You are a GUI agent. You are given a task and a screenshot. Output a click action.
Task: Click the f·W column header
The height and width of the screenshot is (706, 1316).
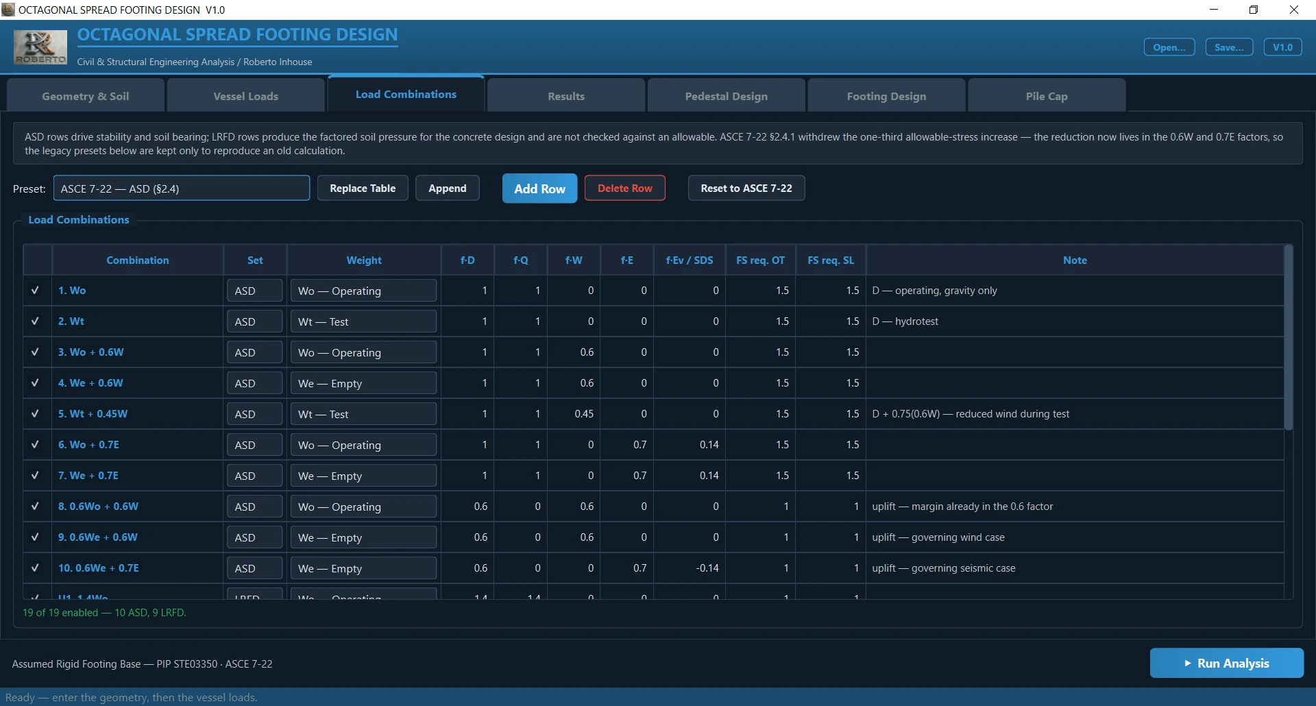(x=574, y=260)
